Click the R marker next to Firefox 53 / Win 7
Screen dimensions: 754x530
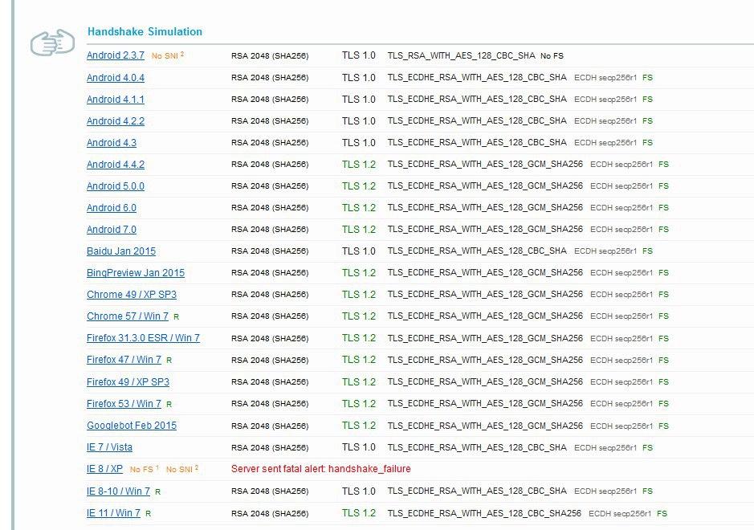169,404
